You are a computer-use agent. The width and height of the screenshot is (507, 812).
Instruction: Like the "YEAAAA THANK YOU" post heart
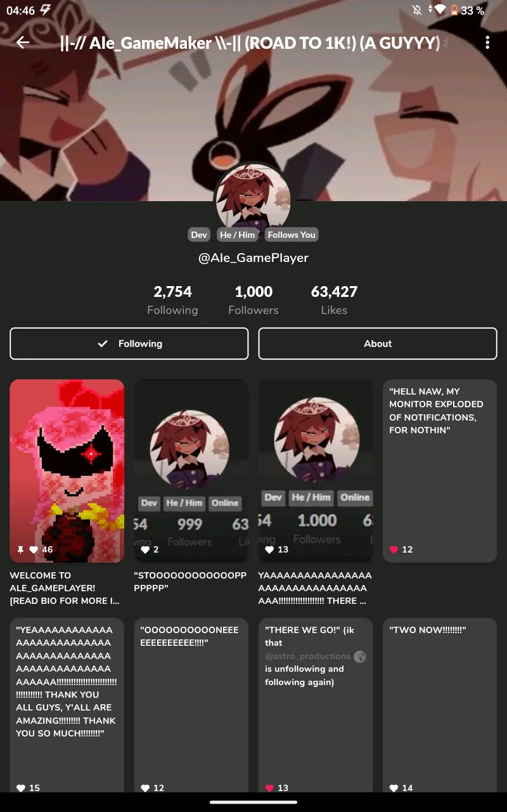point(21,788)
